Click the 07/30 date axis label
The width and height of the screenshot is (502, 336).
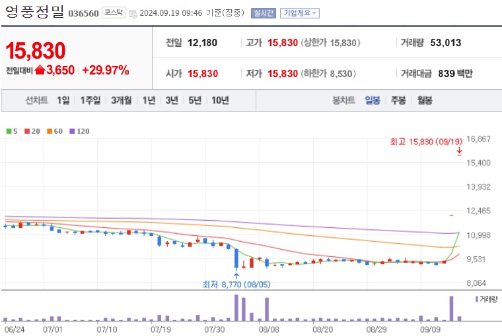(x=215, y=329)
